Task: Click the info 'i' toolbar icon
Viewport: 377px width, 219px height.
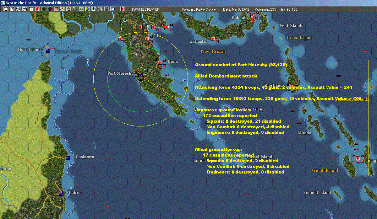Action: tap(31, 9)
